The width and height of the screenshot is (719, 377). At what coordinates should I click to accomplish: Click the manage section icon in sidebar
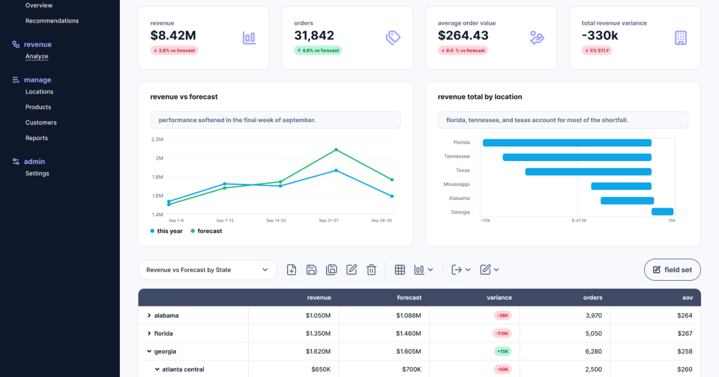click(16, 80)
